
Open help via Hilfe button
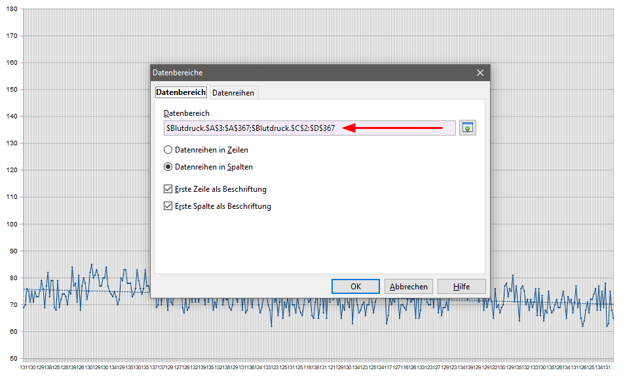pos(462,286)
